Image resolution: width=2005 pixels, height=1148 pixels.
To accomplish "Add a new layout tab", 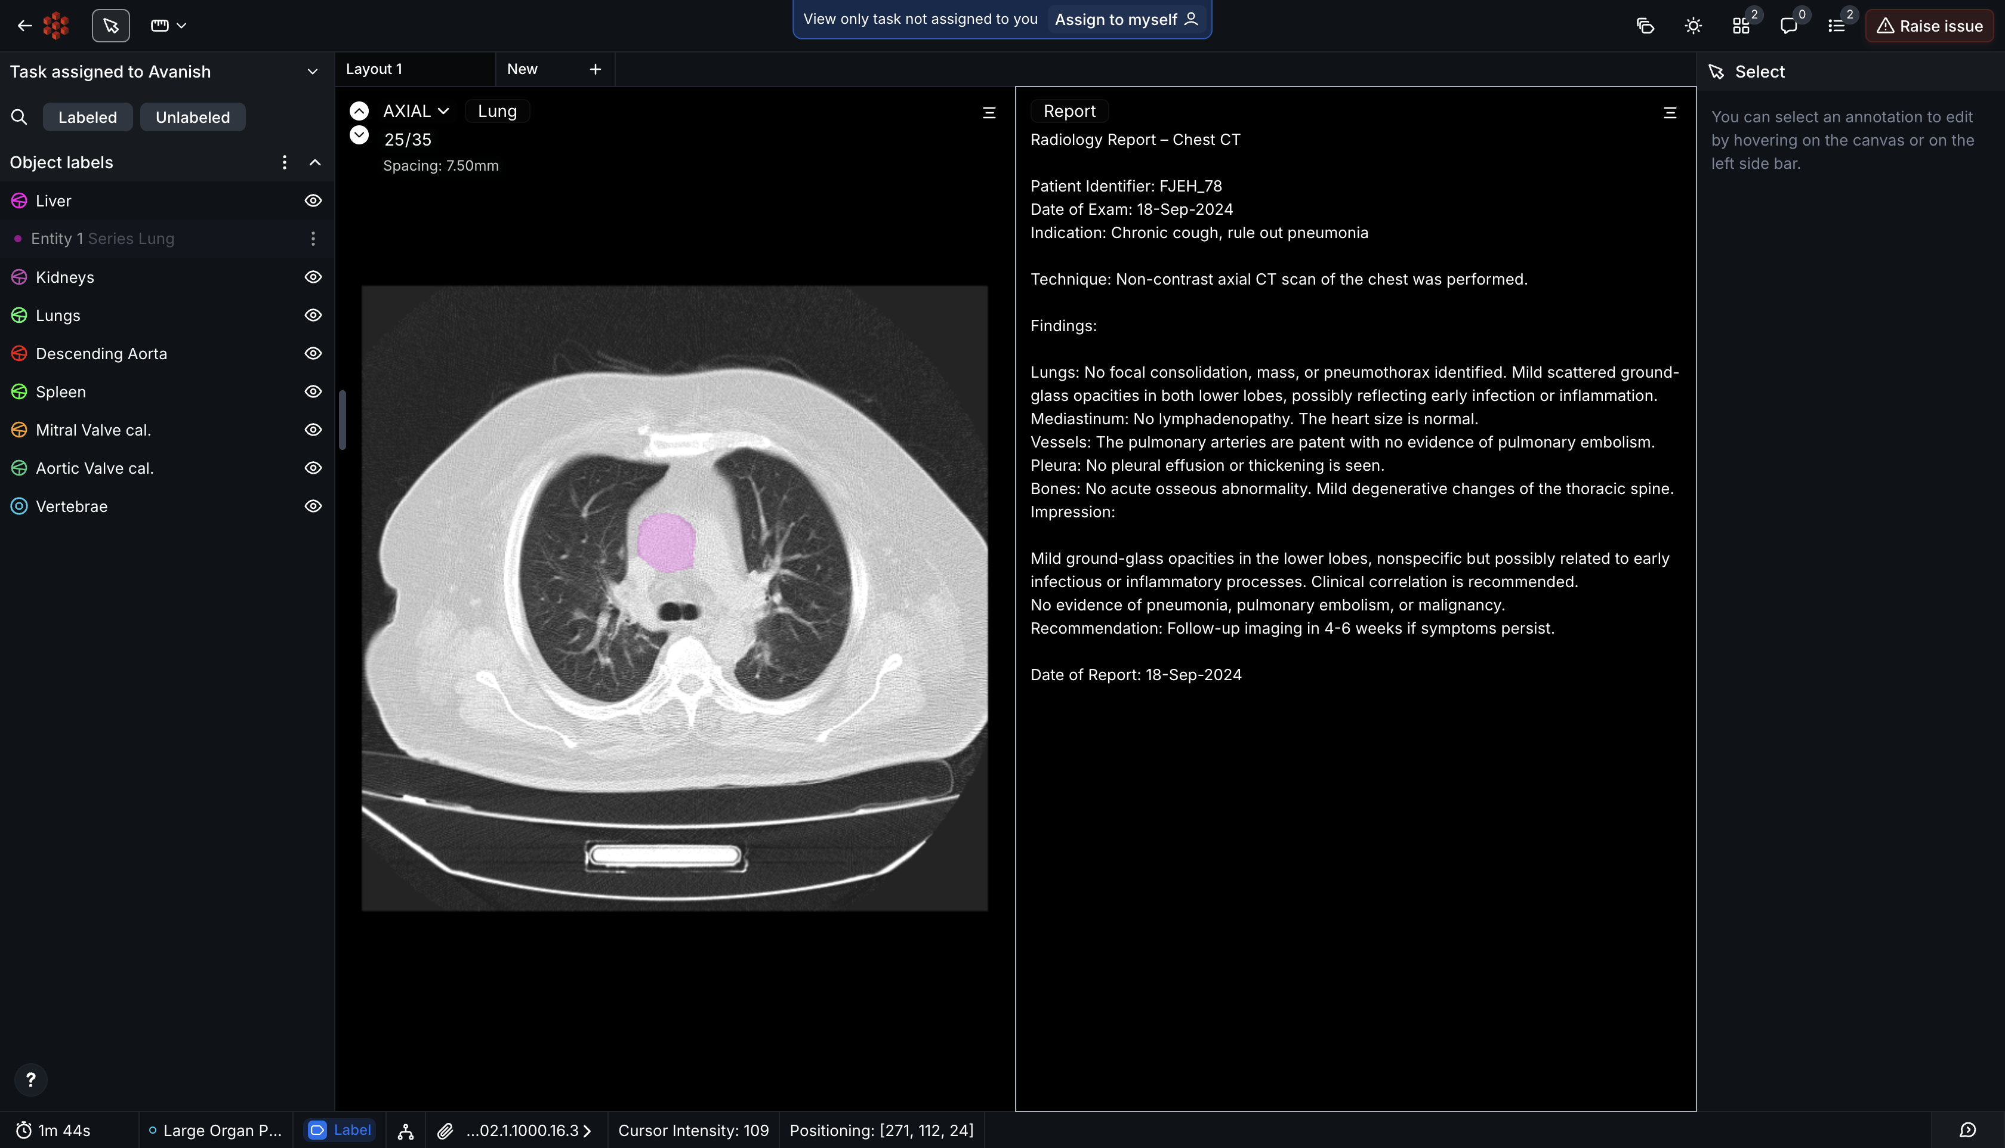I will point(596,69).
